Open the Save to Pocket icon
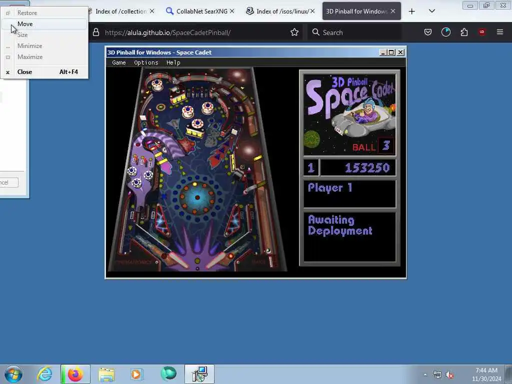The image size is (512, 384). click(428, 32)
